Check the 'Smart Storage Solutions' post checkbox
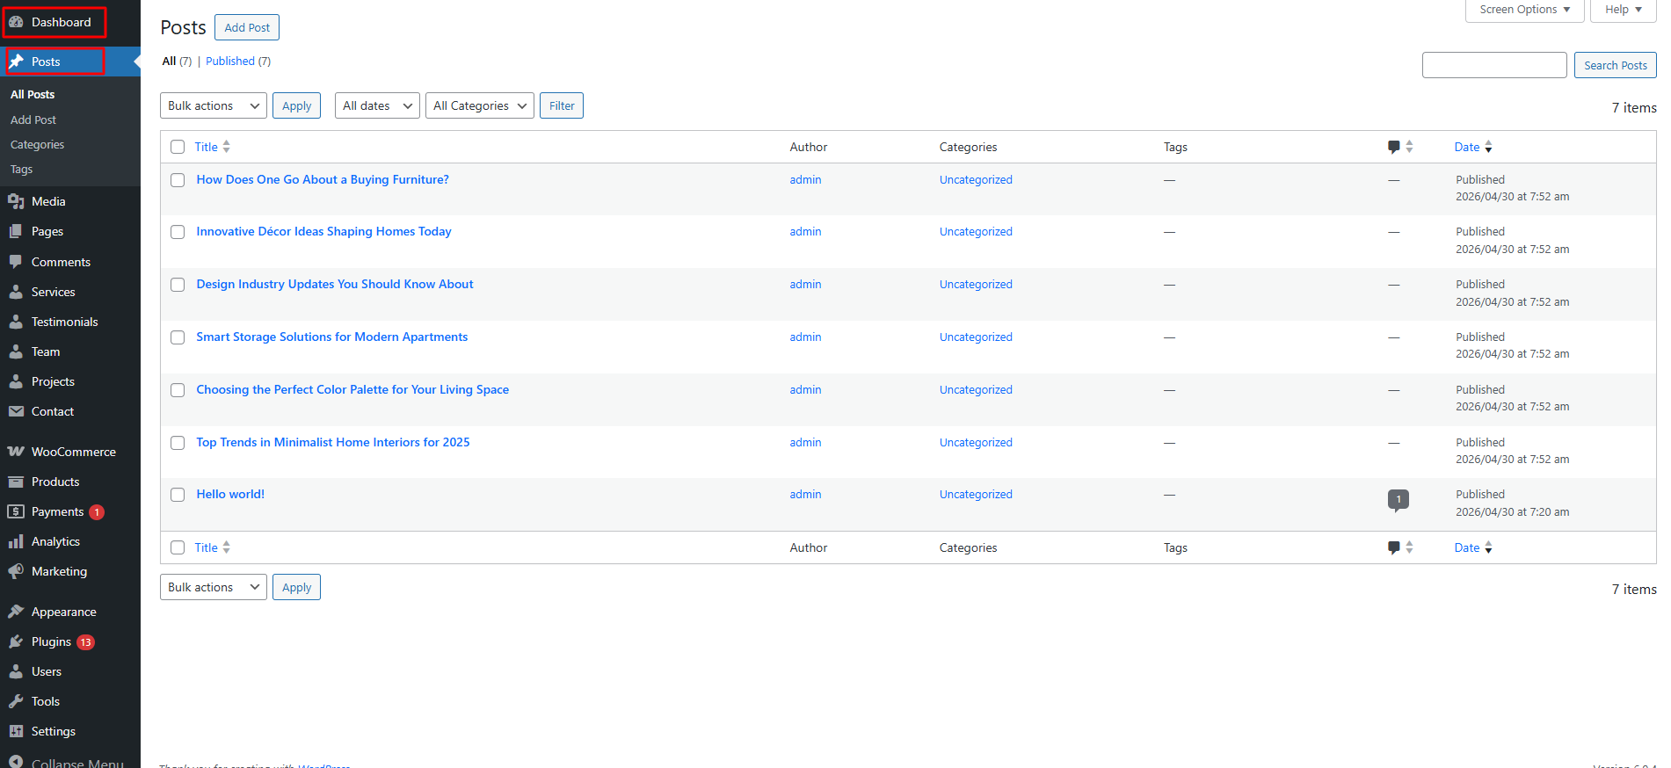1671x768 pixels. (x=178, y=337)
